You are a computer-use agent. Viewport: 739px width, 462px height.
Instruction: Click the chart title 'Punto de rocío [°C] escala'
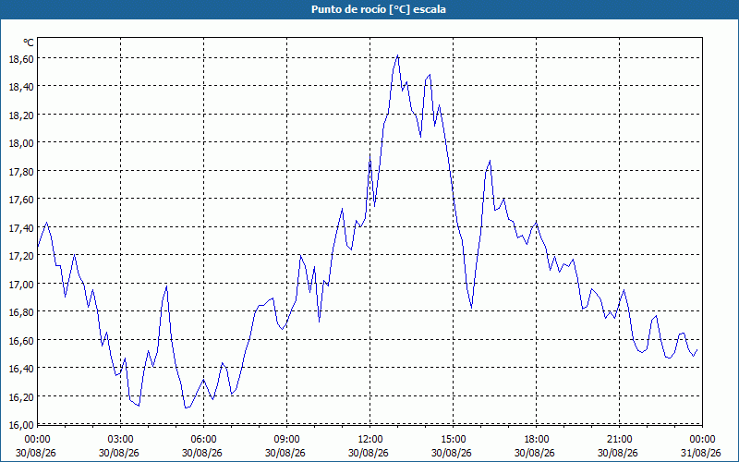379,9
